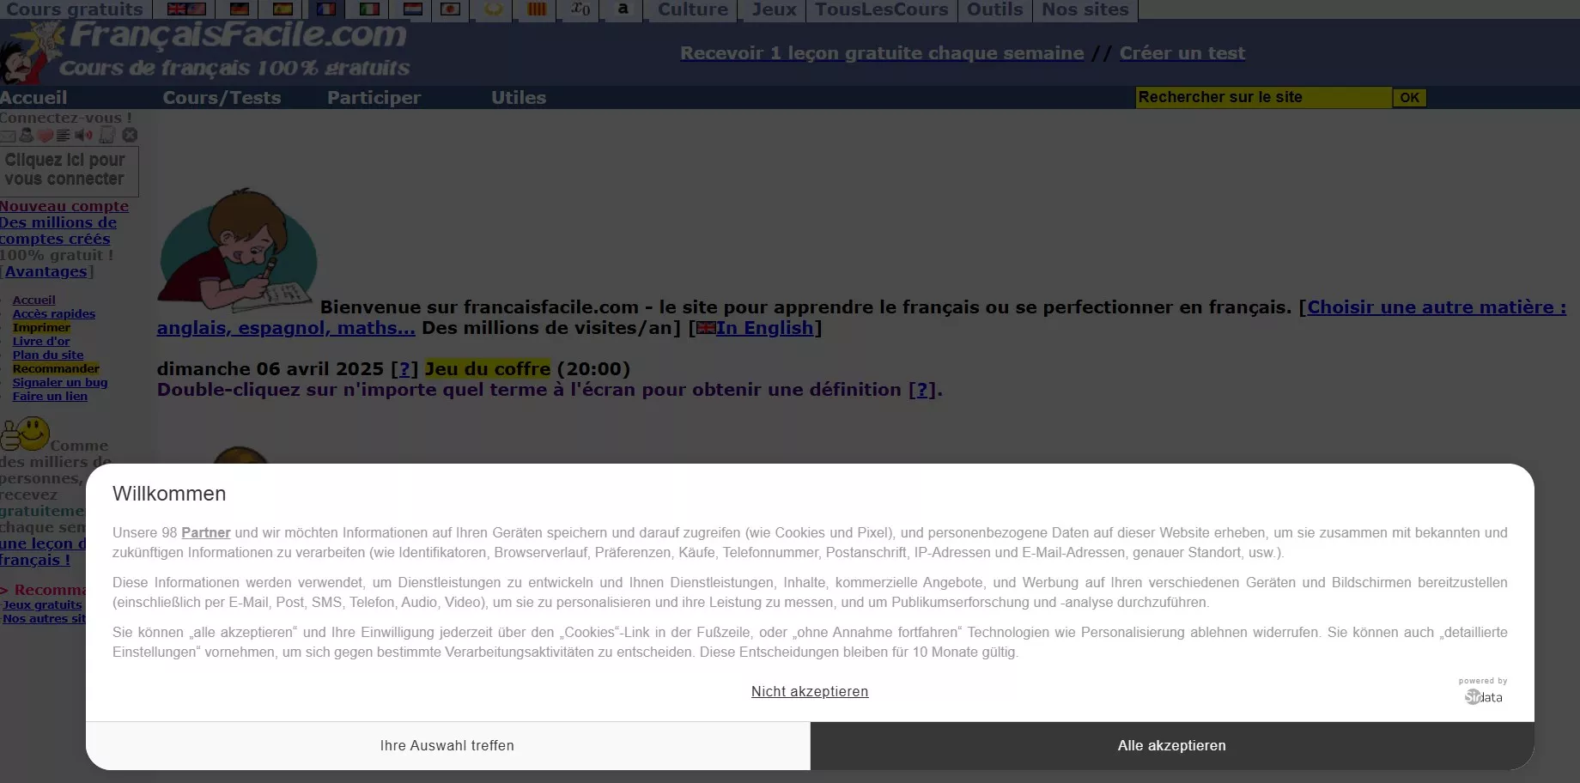Open the Faire un lien link
Viewport: 1580px width, 783px height.
click(x=50, y=396)
